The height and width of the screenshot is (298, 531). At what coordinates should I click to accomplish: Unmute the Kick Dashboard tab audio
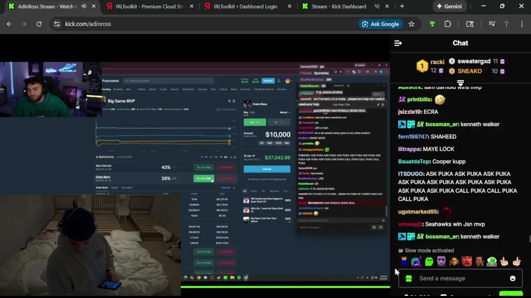coord(377,6)
